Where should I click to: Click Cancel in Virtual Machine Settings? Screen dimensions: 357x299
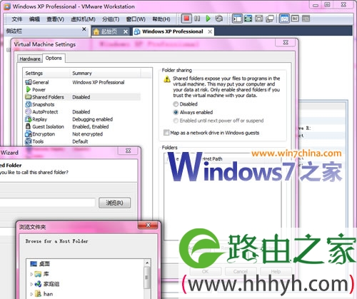coord(241,271)
